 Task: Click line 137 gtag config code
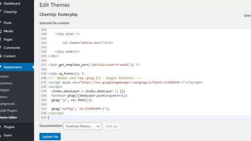(80, 109)
